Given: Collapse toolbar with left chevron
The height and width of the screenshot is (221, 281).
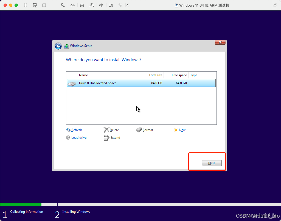Looking at the screenshot, I should pos(128,5).
